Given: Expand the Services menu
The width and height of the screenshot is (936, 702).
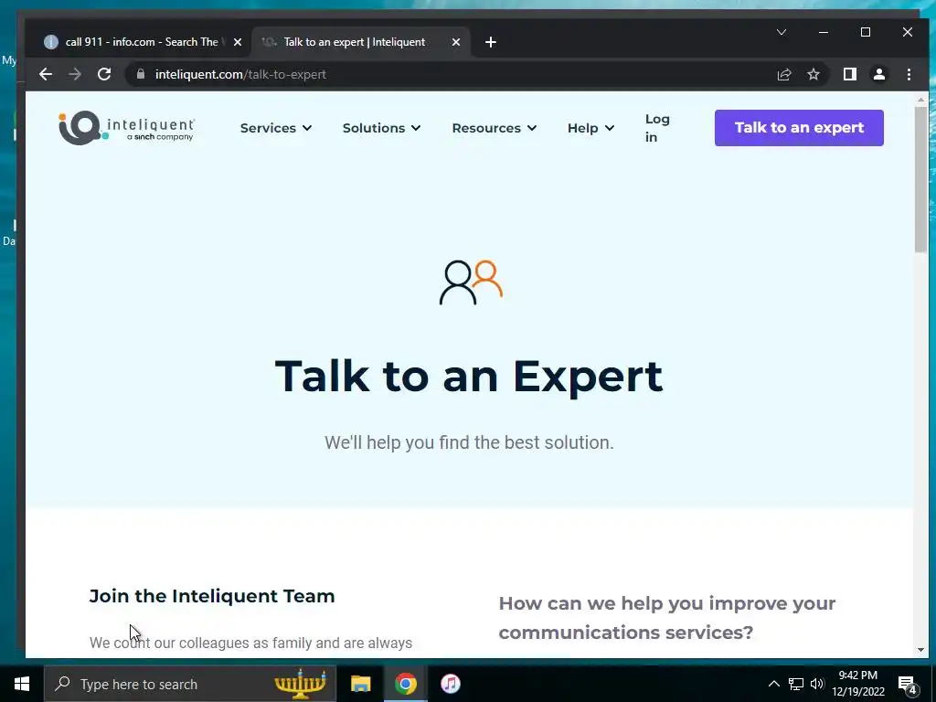Looking at the screenshot, I should pos(276,128).
